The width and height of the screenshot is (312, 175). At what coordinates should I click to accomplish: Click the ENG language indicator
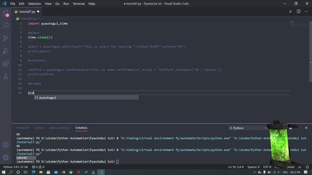click(x=285, y=172)
